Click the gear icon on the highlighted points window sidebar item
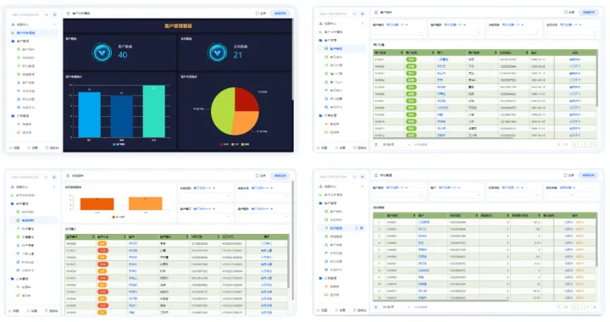The width and height of the screenshot is (610, 322). point(362,228)
